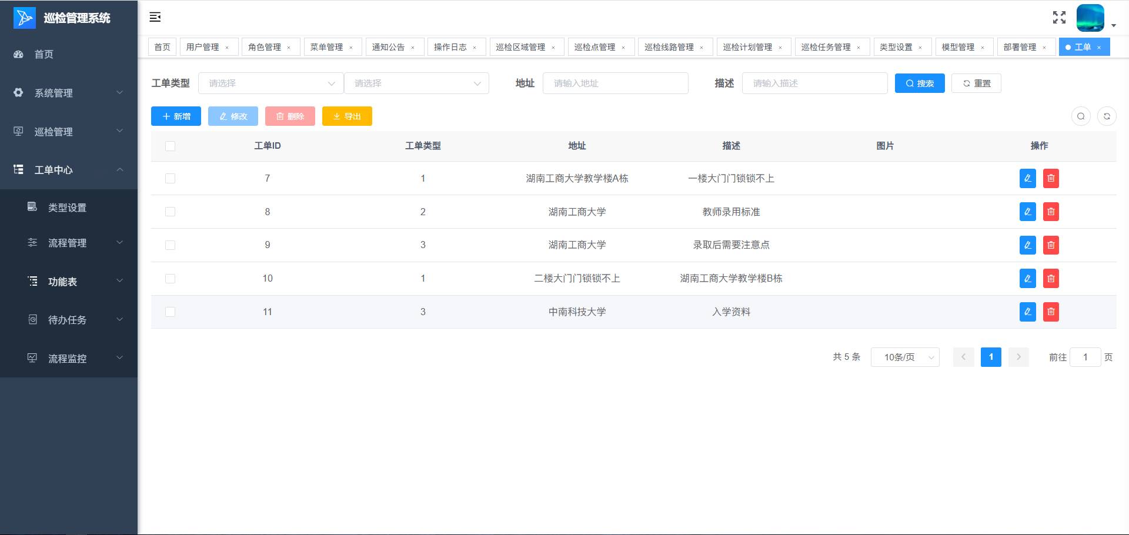Focus the 请输入地址 address input field
The image size is (1129, 535).
(x=615, y=83)
